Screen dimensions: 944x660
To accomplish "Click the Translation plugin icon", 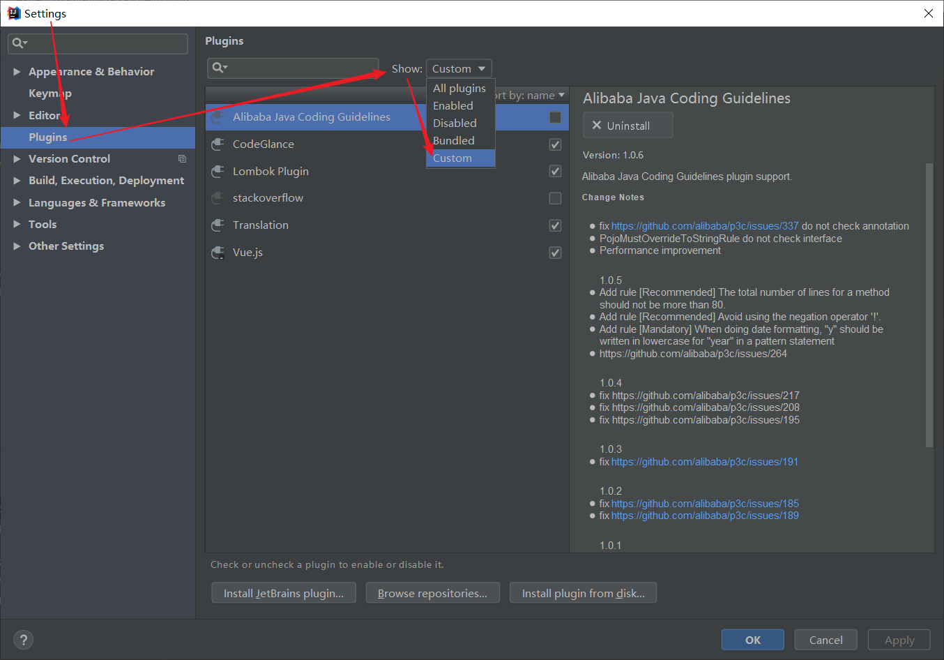I will (218, 225).
